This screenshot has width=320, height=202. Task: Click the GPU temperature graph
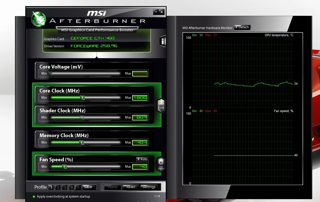[x=242, y=72]
